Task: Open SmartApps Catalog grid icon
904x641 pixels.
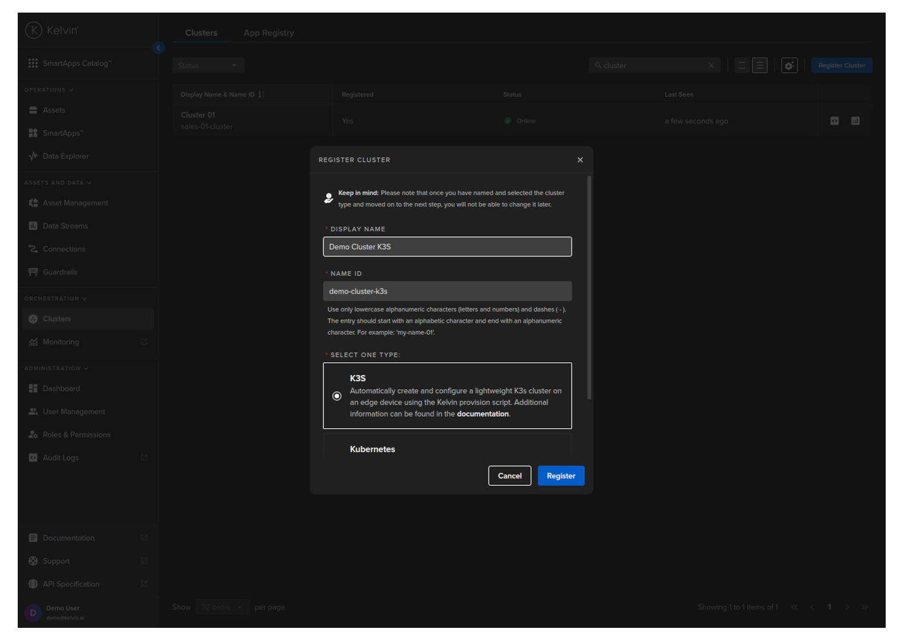Action: click(x=33, y=63)
